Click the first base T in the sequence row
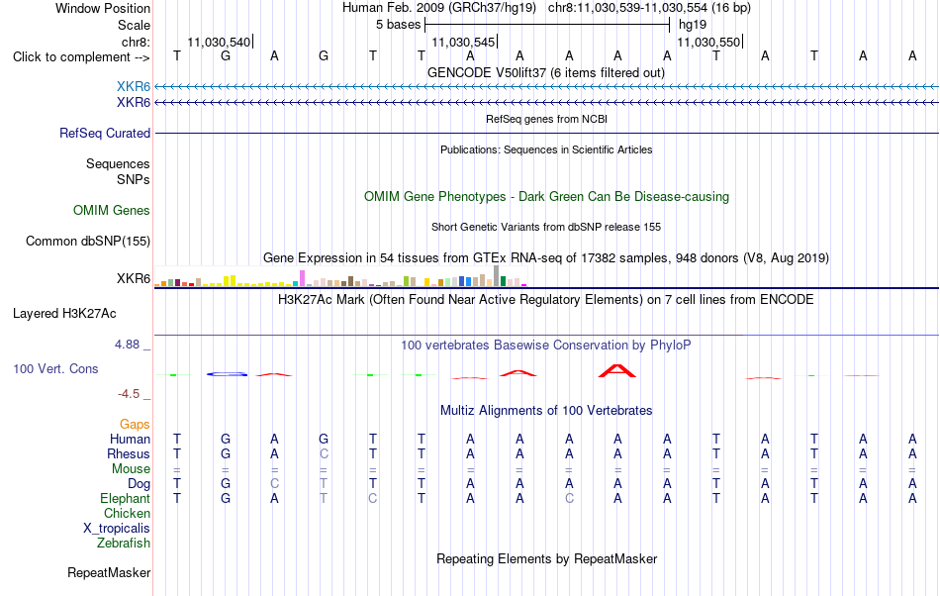Screen dimensions: 940x596 coord(177,56)
